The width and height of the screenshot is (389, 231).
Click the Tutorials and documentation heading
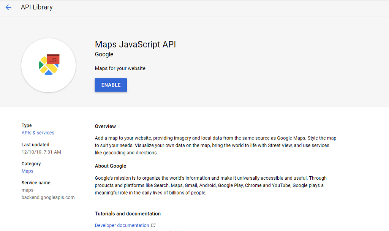128,214
